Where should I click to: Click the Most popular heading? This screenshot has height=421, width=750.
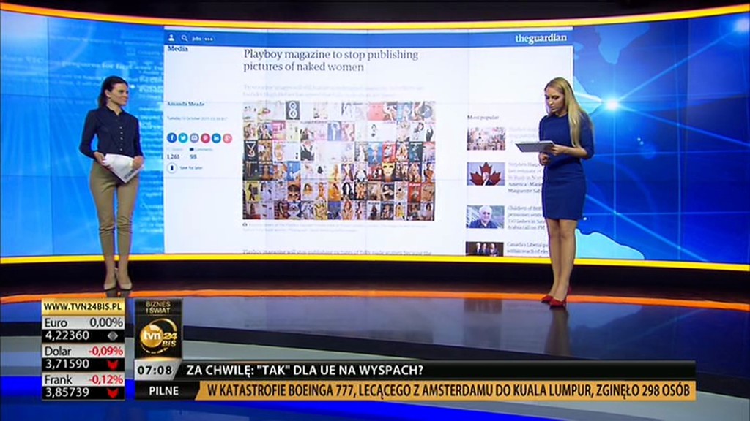tap(483, 118)
